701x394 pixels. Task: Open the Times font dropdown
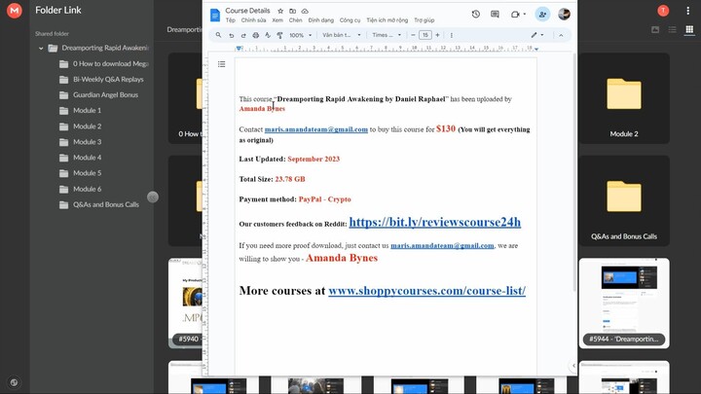coord(384,35)
